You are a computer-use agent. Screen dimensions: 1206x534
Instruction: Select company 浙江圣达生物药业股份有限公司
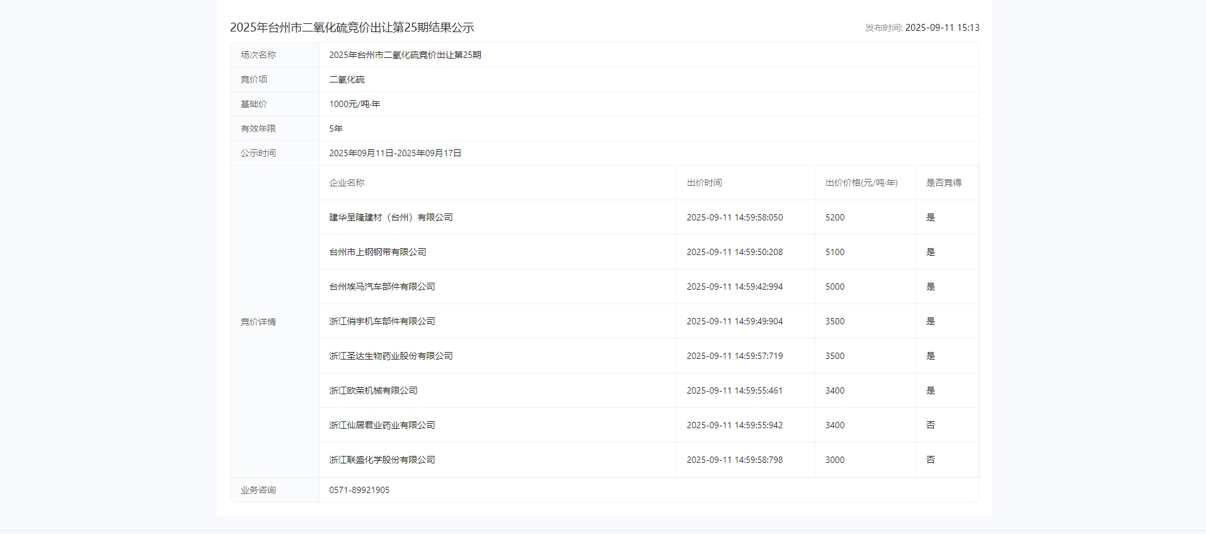point(391,356)
